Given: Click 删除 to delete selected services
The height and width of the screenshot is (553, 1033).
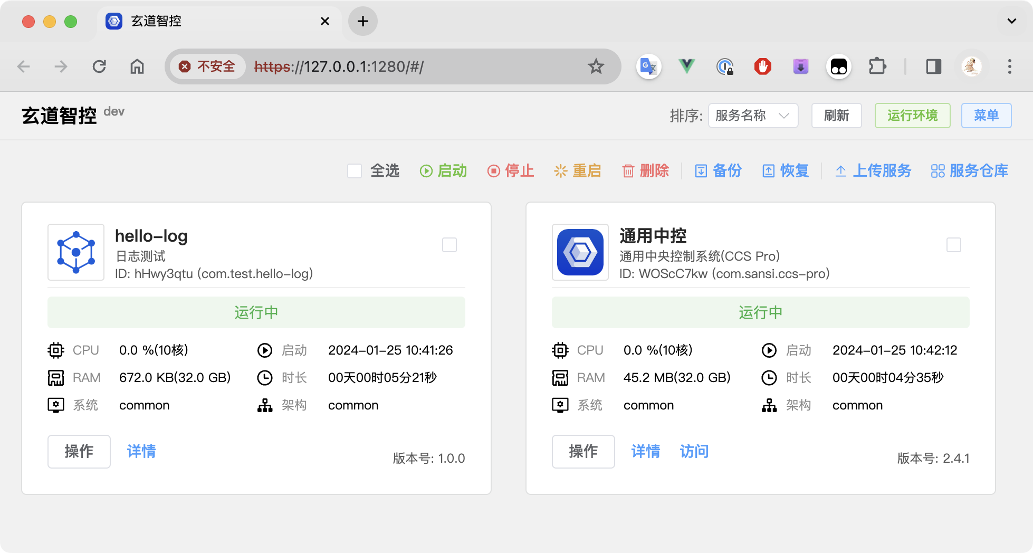Looking at the screenshot, I should pyautogui.click(x=645, y=171).
